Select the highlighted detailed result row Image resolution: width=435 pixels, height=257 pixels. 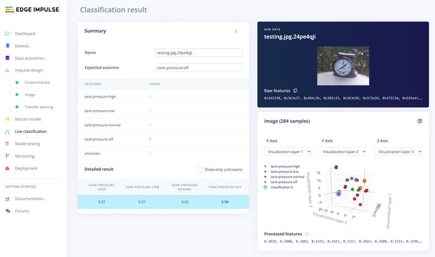[x=163, y=202]
